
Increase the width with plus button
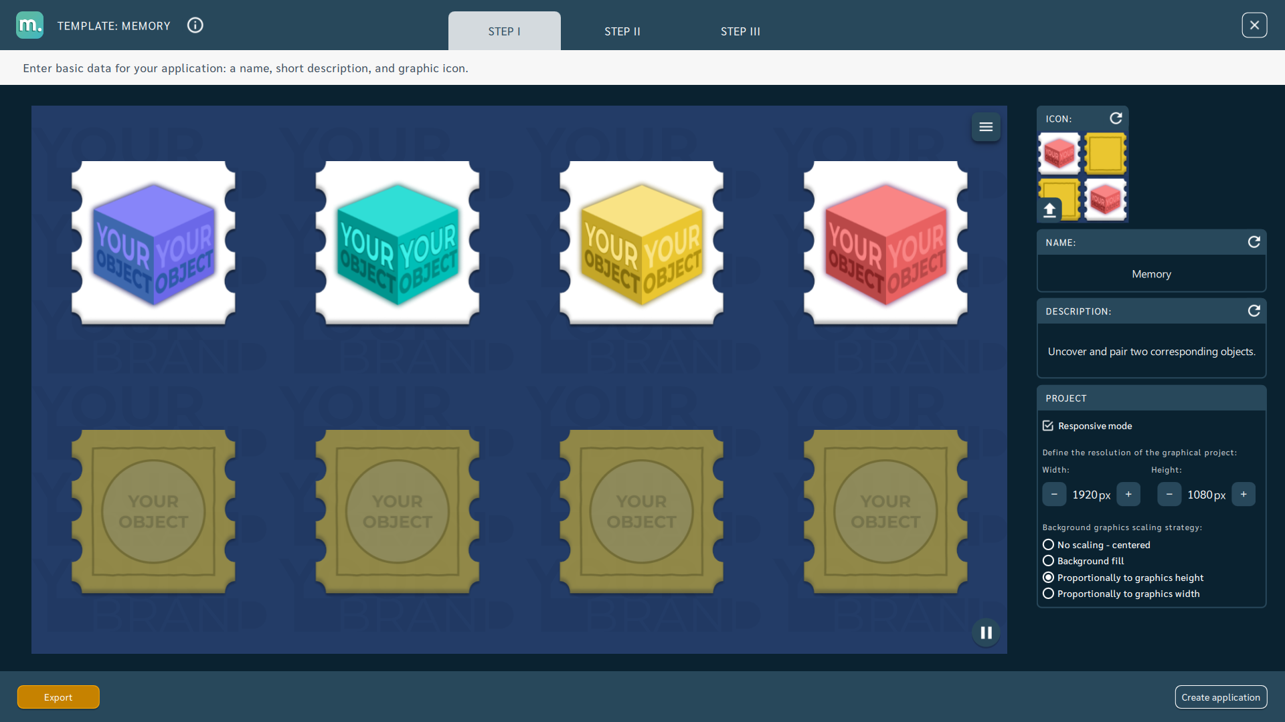tap(1128, 495)
